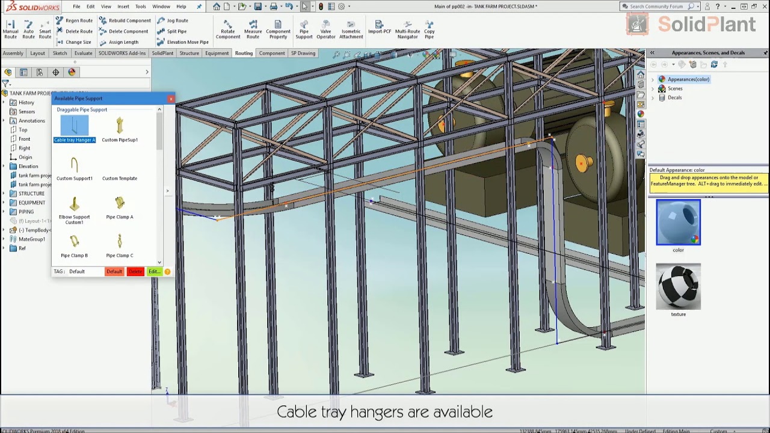Image resolution: width=770 pixels, height=433 pixels.
Task: Pin the Appearances, Scenes, and Decals pane
Action: [x=765, y=53]
